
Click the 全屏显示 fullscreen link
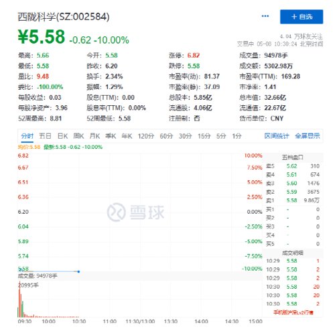coord(308,136)
